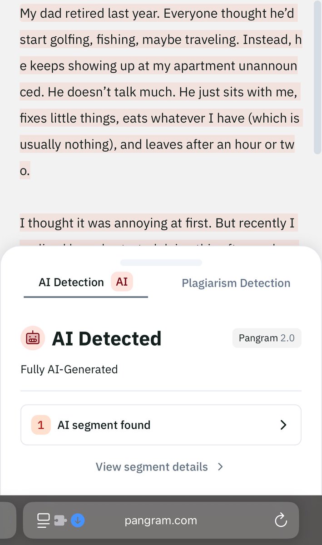Tap the robot AI Detected icon
Image resolution: width=322 pixels, height=545 pixels.
[x=33, y=338]
